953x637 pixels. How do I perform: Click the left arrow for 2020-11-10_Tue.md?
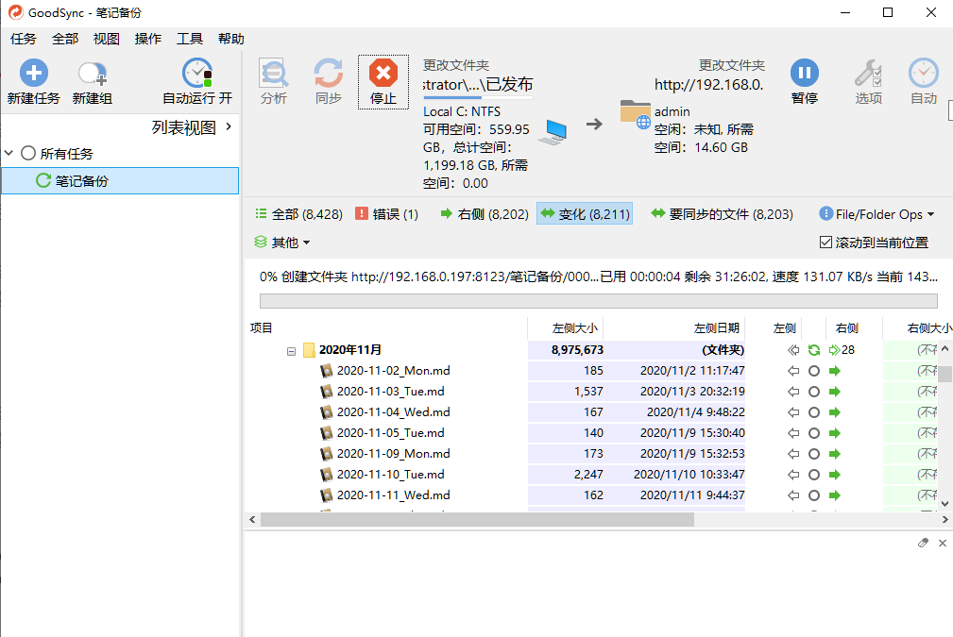[793, 475]
